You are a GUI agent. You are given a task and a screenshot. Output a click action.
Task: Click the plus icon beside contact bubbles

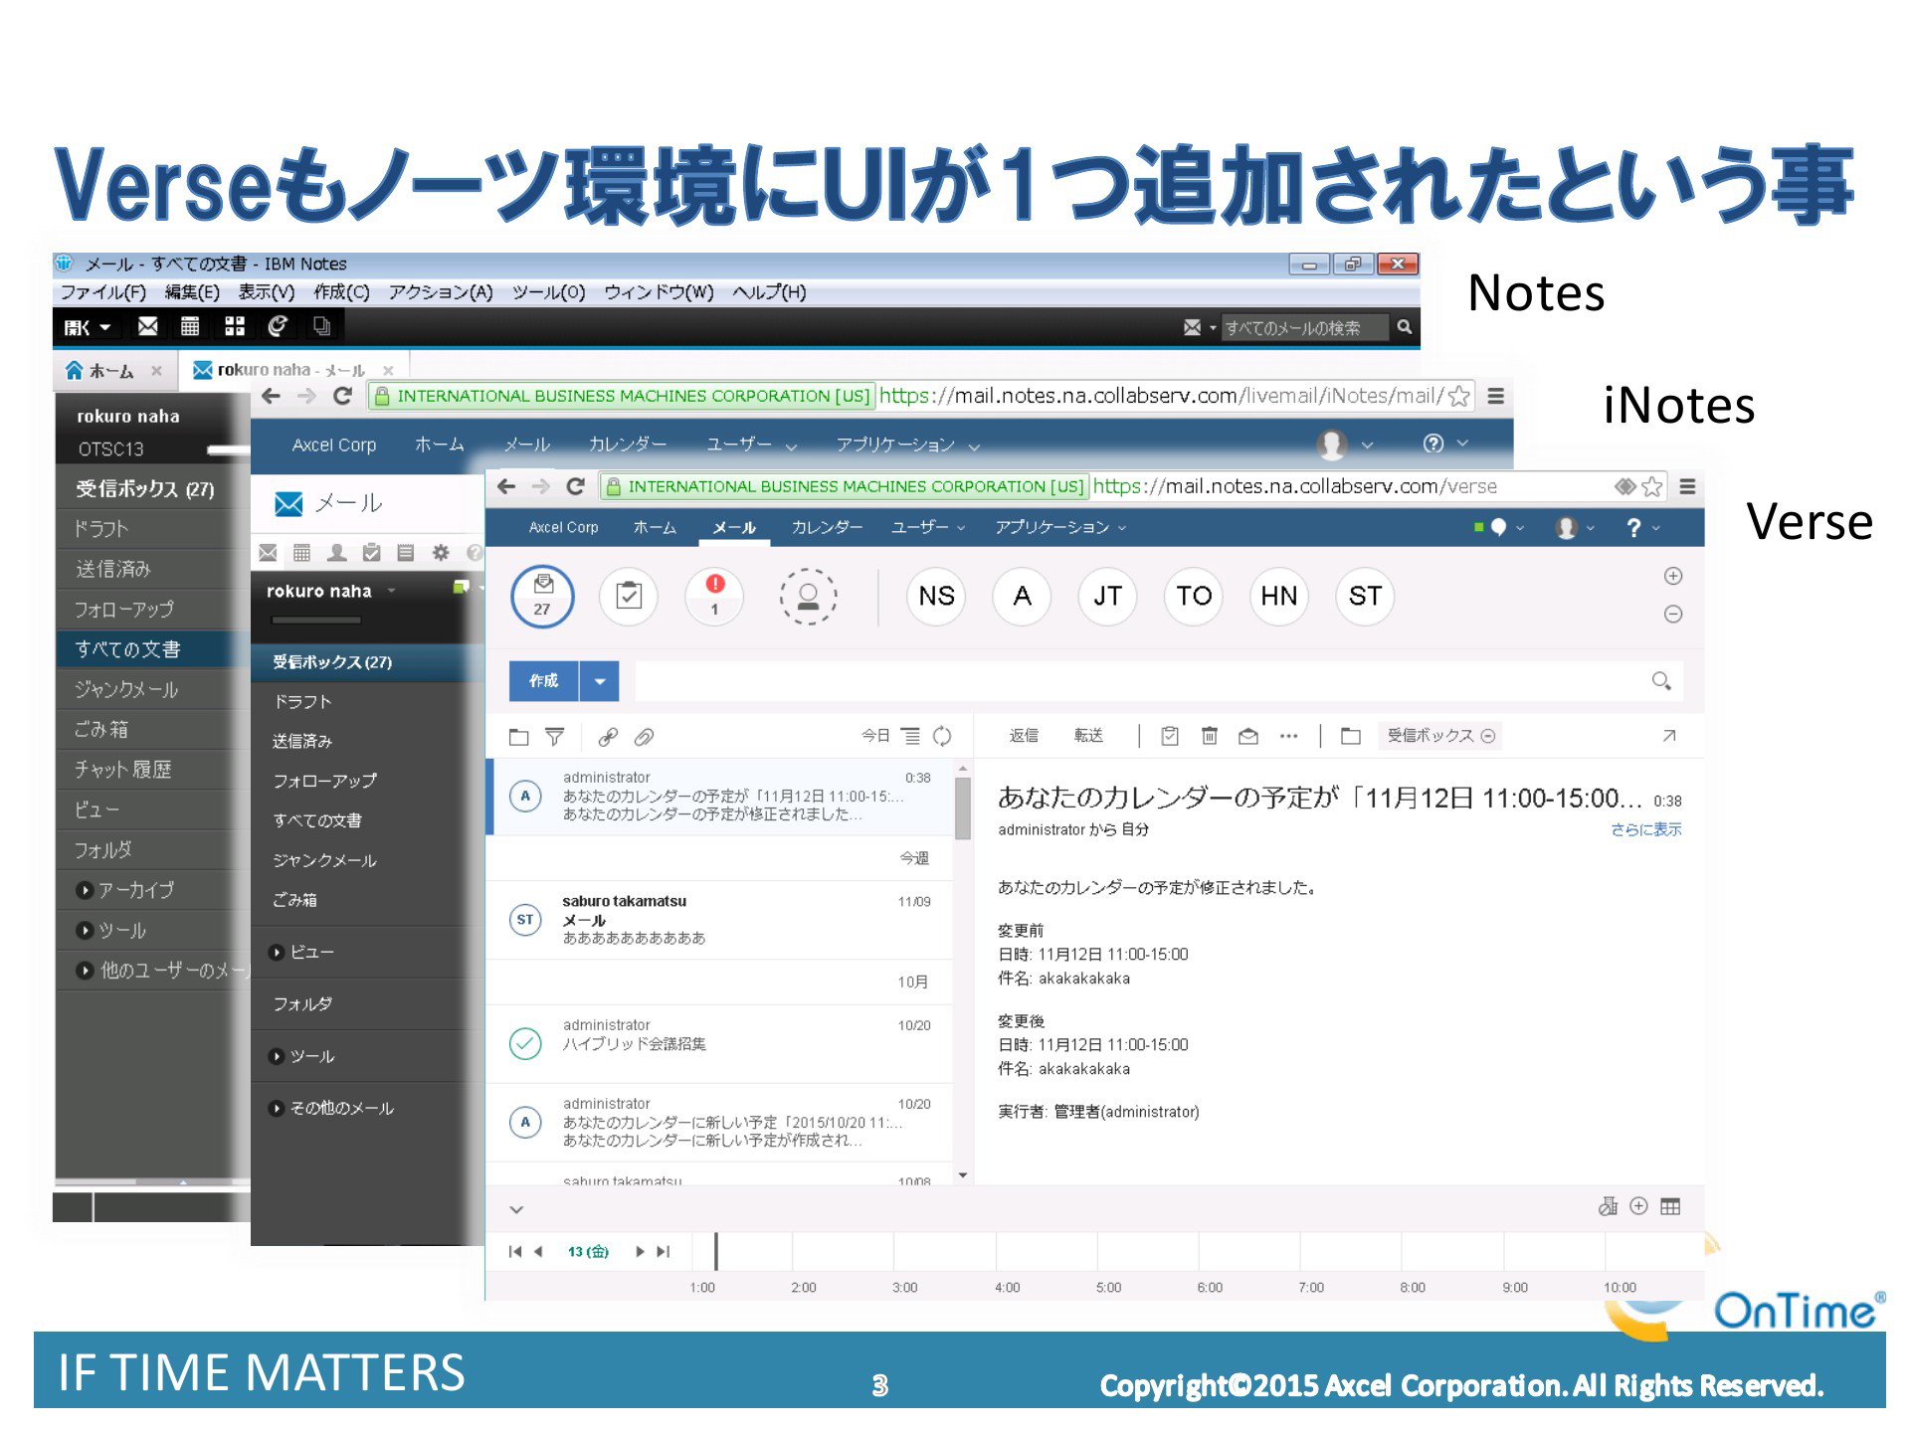tap(1673, 577)
